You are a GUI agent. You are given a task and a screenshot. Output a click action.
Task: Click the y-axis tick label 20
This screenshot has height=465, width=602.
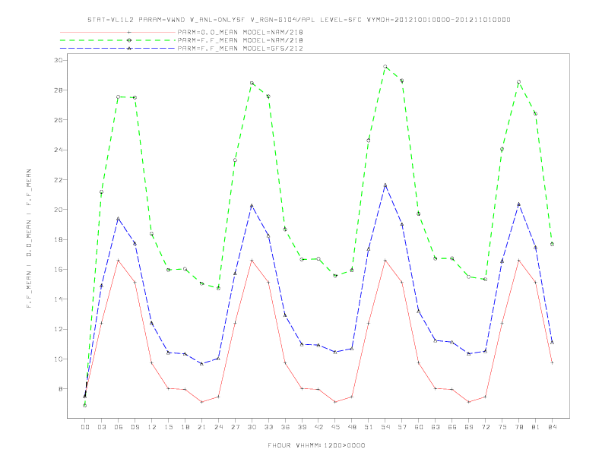[59, 210]
